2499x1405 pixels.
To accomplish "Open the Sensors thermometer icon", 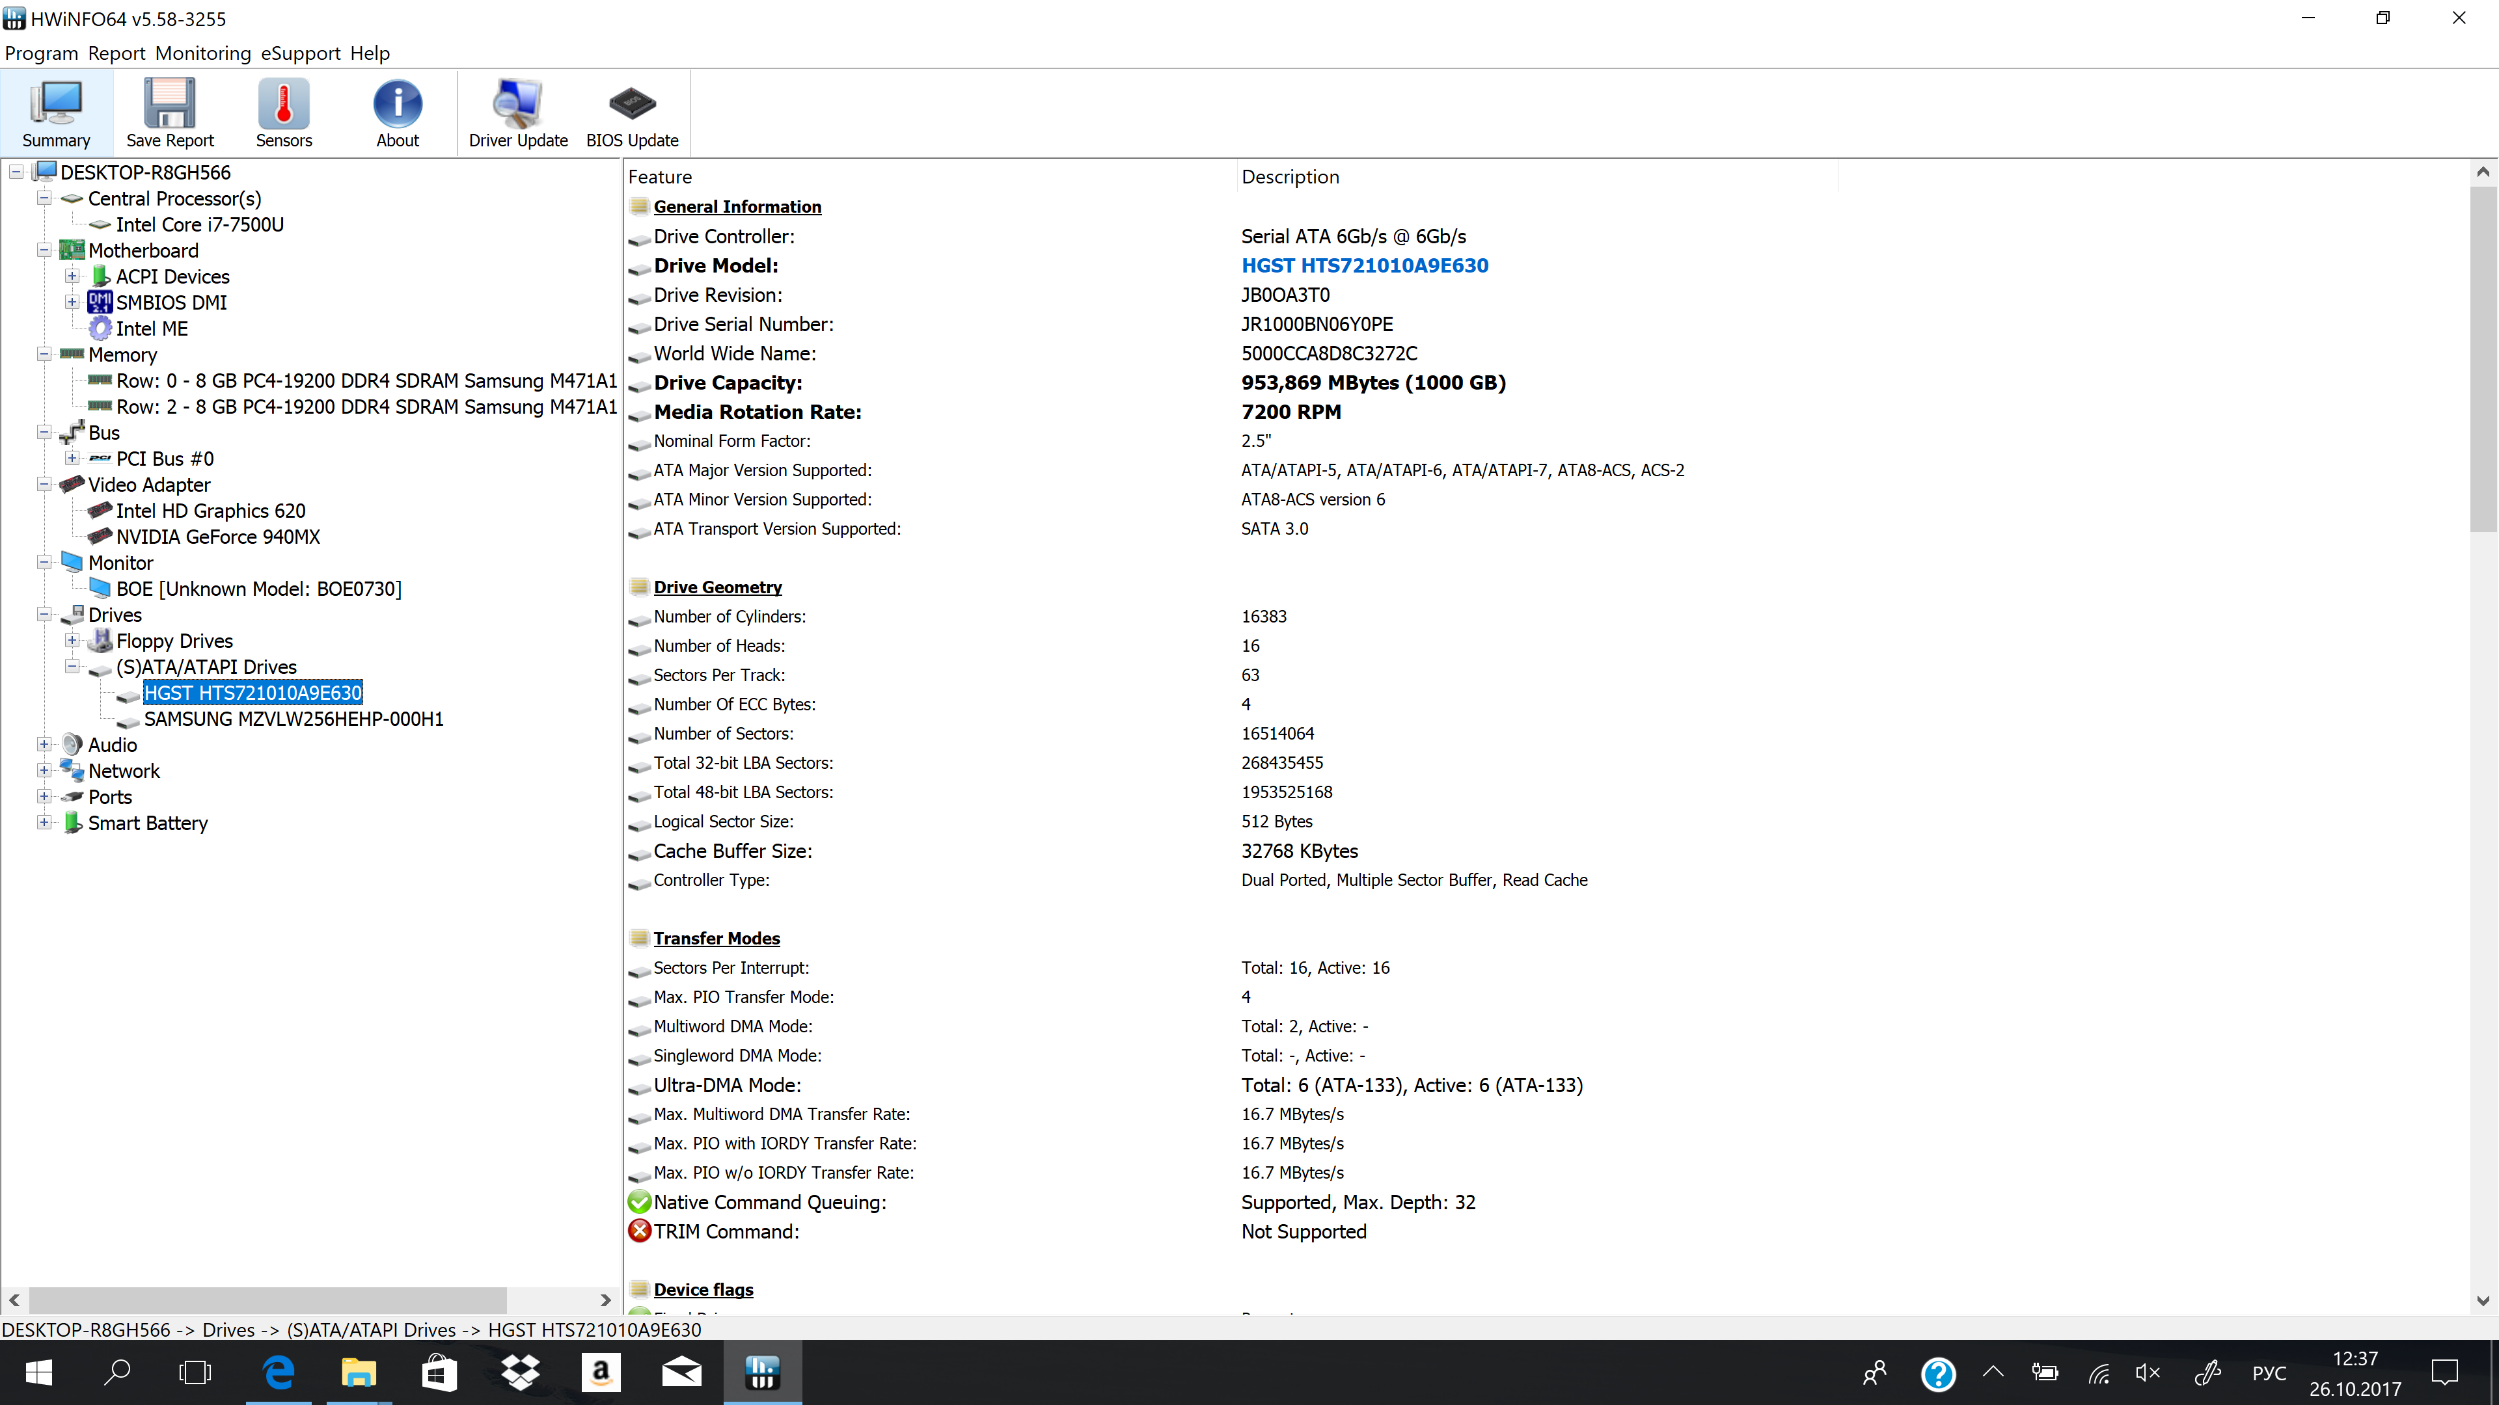I will point(283,113).
